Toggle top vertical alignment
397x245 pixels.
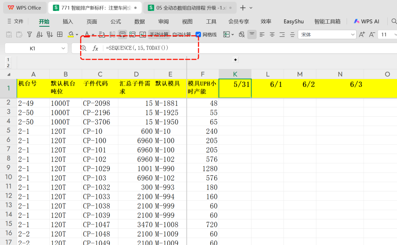(252, 35)
